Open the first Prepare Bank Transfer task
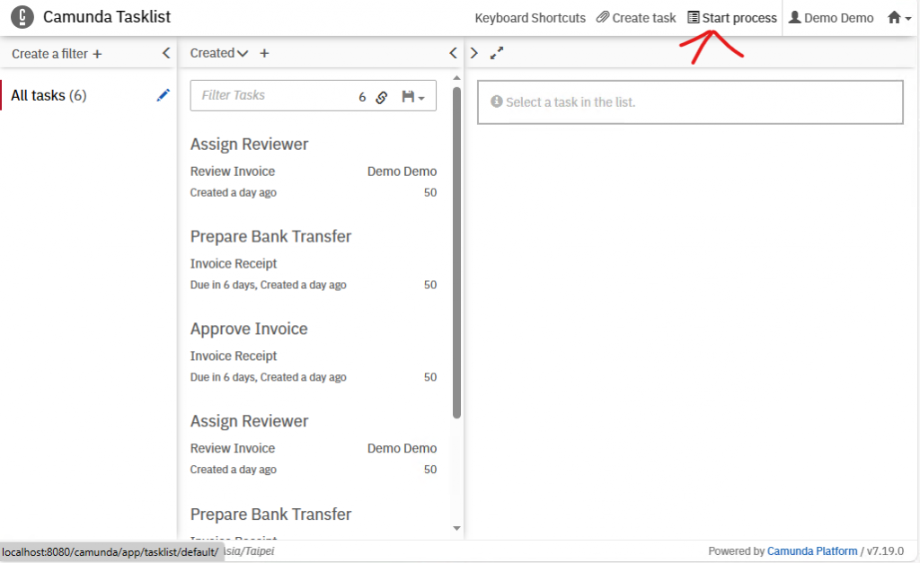920x563 pixels. click(x=314, y=260)
